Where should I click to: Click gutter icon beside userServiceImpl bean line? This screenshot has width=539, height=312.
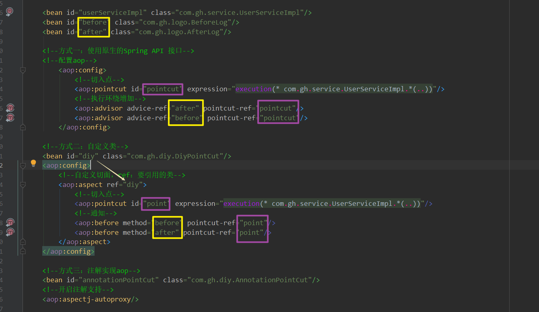9,12
